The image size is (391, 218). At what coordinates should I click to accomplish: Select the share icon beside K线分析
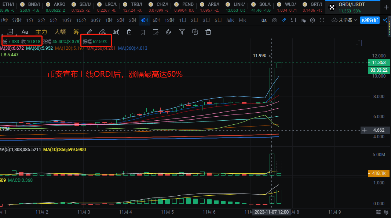(385, 20)
